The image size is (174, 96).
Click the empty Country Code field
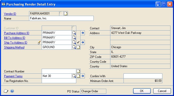point(140,62)
